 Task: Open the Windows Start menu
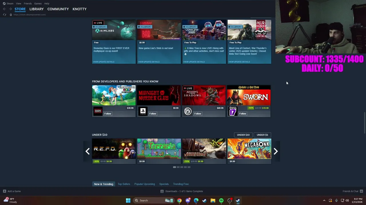[128, 200]
